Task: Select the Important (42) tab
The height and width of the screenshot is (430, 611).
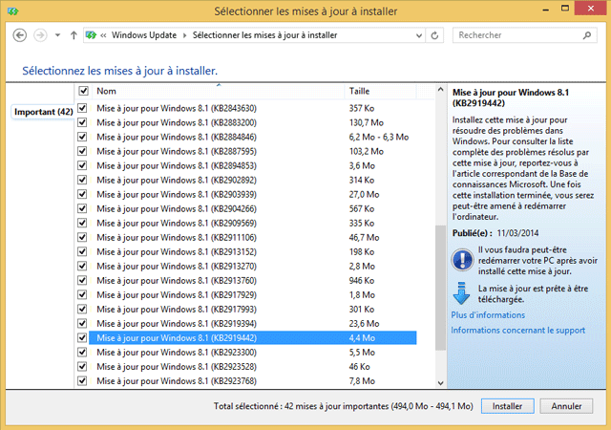Action: 44,112
